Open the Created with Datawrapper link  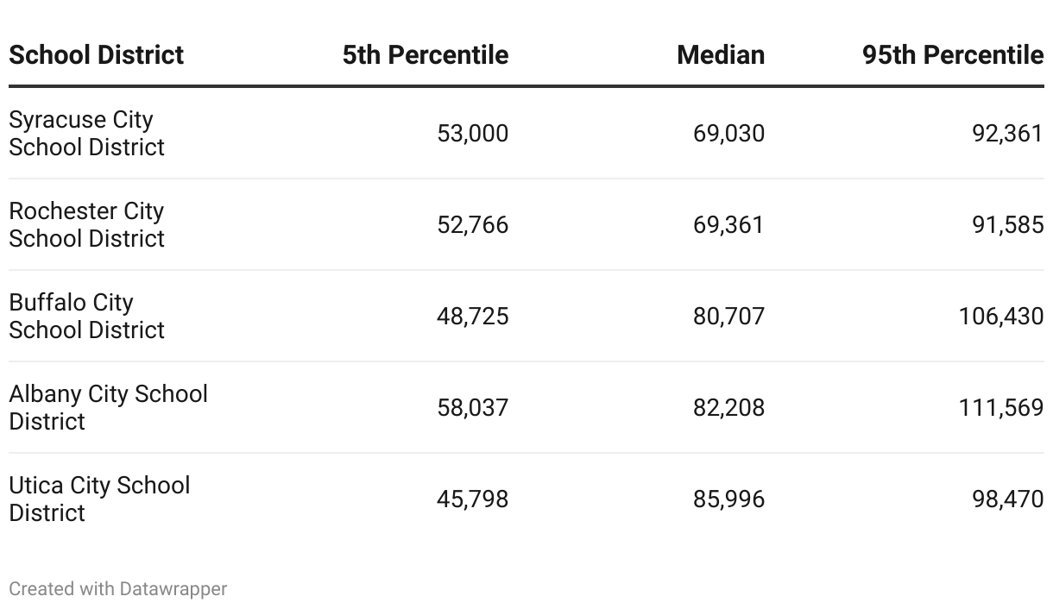(x=118, y=589)
